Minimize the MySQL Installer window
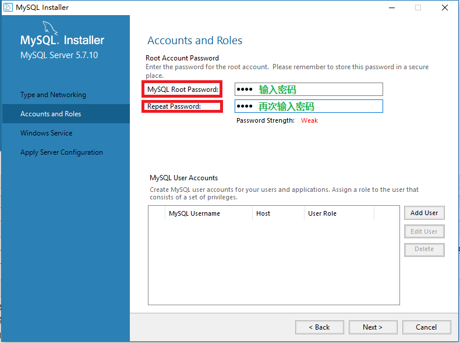Image resolution: width=460 pixels, height=343 pixels. coord(392,8)
